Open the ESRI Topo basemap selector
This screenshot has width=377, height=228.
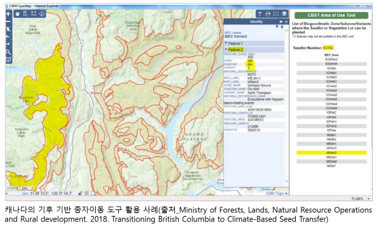coord(277,193)
